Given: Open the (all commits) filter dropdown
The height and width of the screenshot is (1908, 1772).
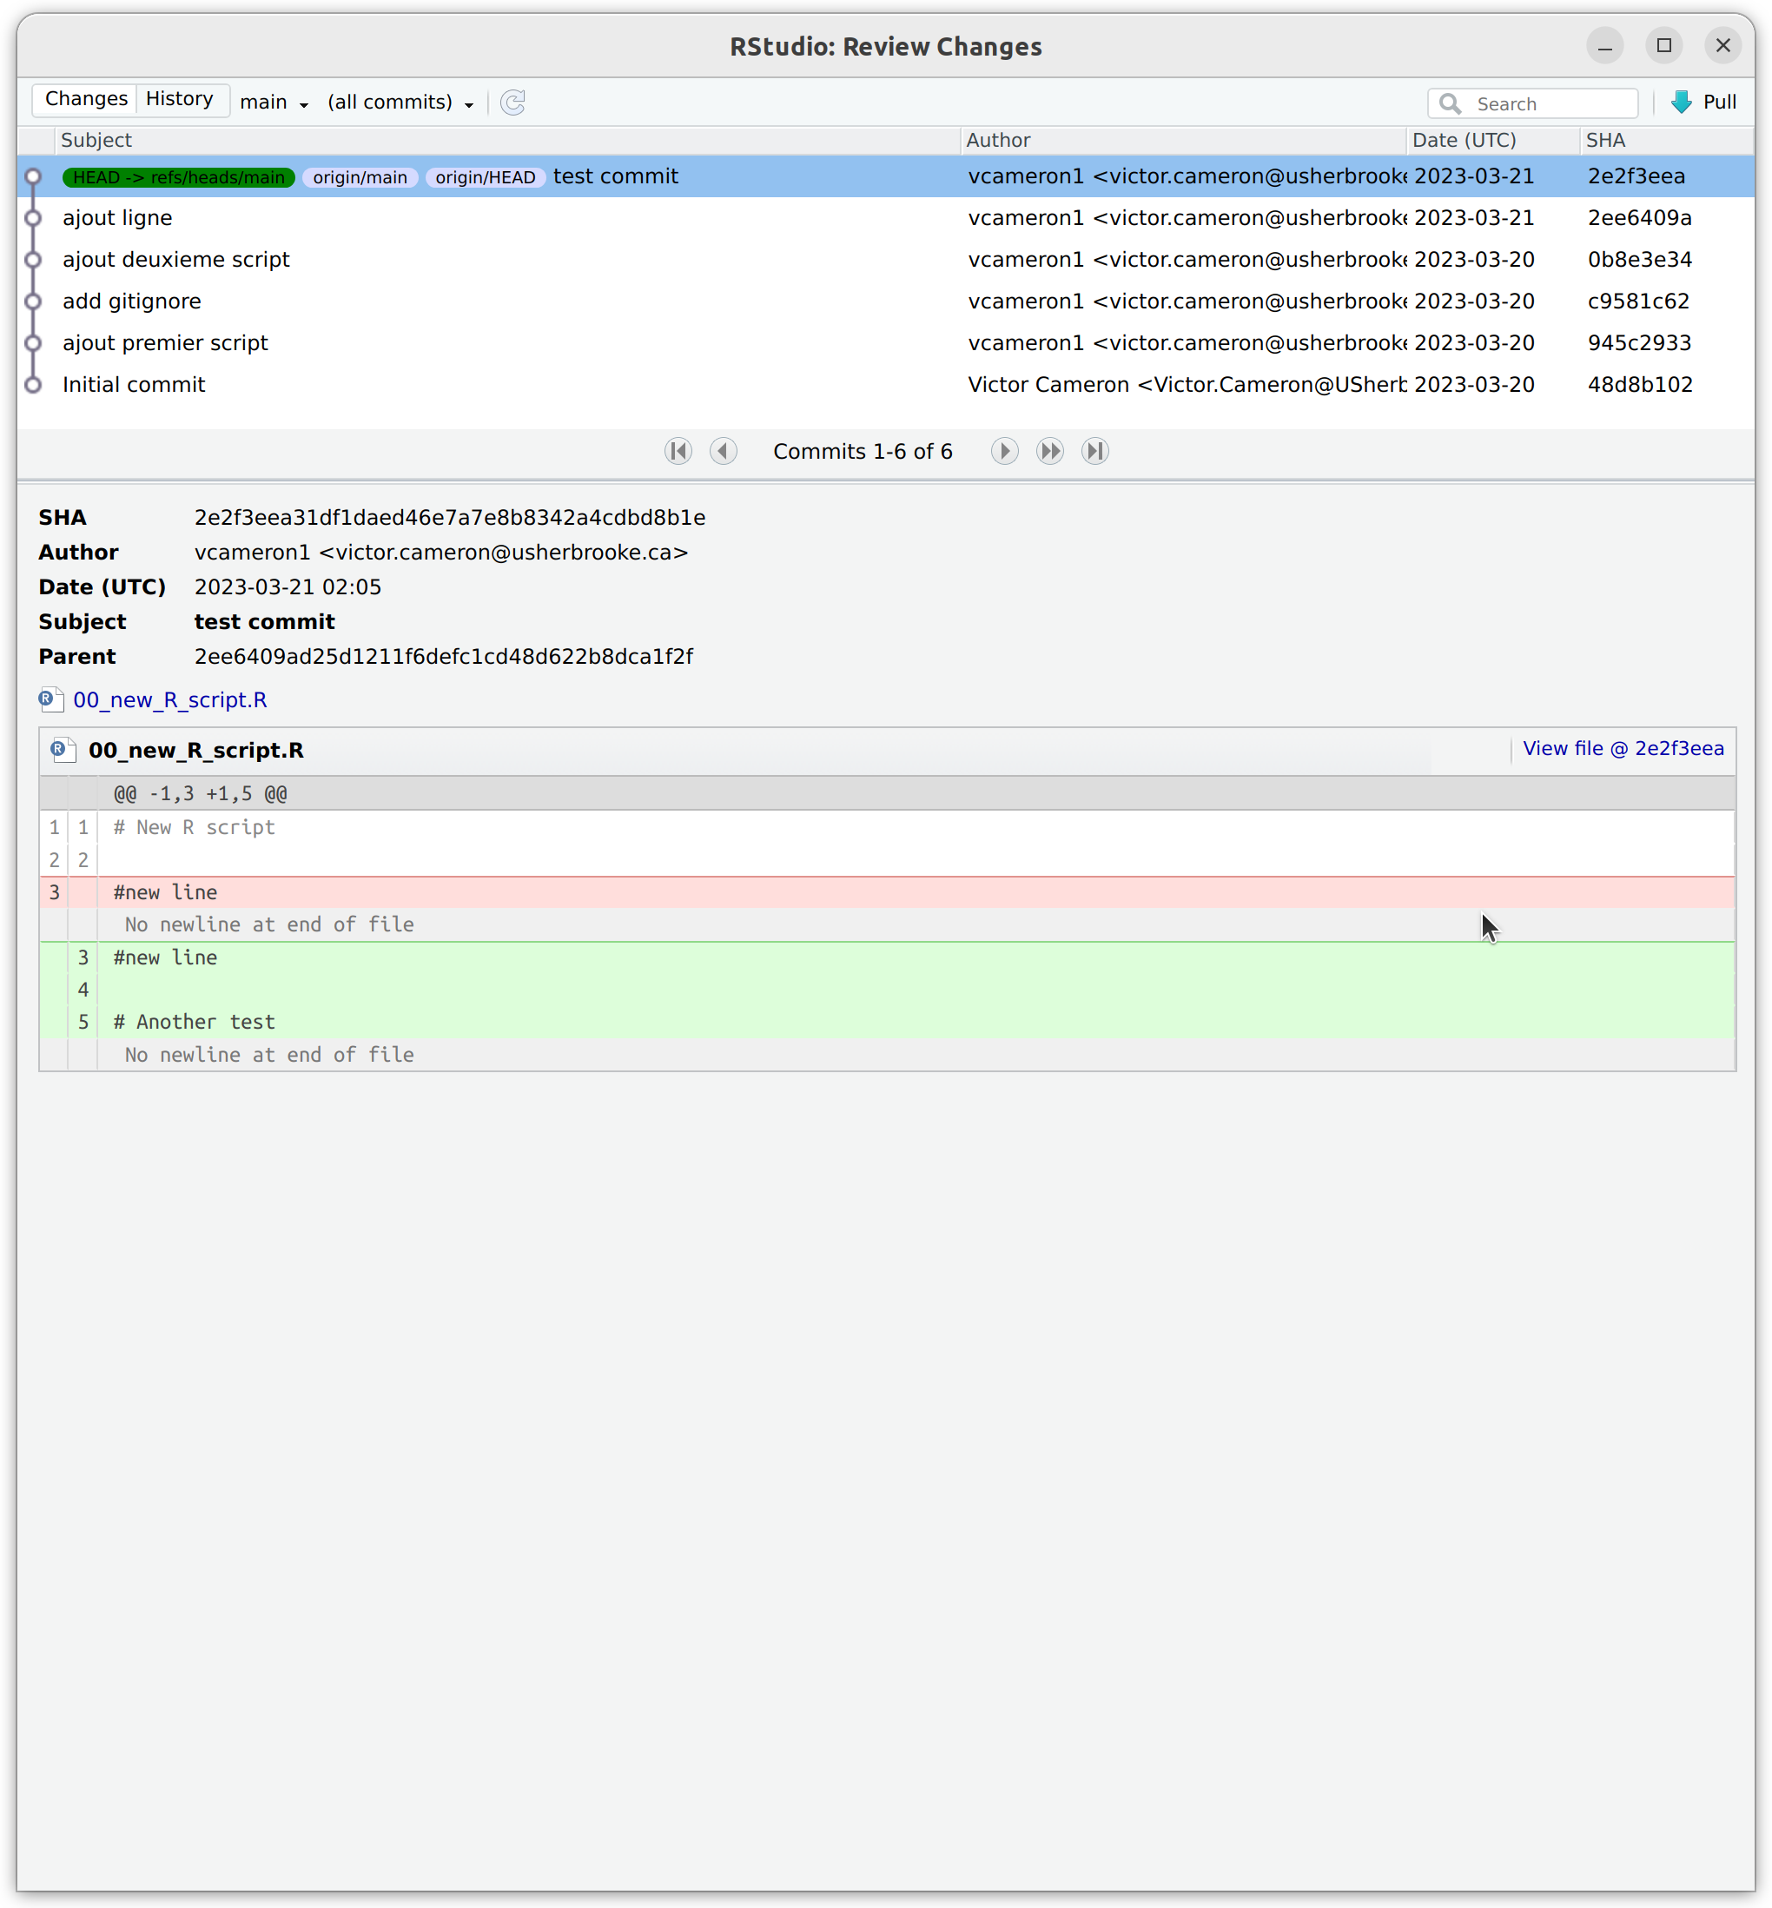Looking at the screenshot, I should [x=400, y=102].
